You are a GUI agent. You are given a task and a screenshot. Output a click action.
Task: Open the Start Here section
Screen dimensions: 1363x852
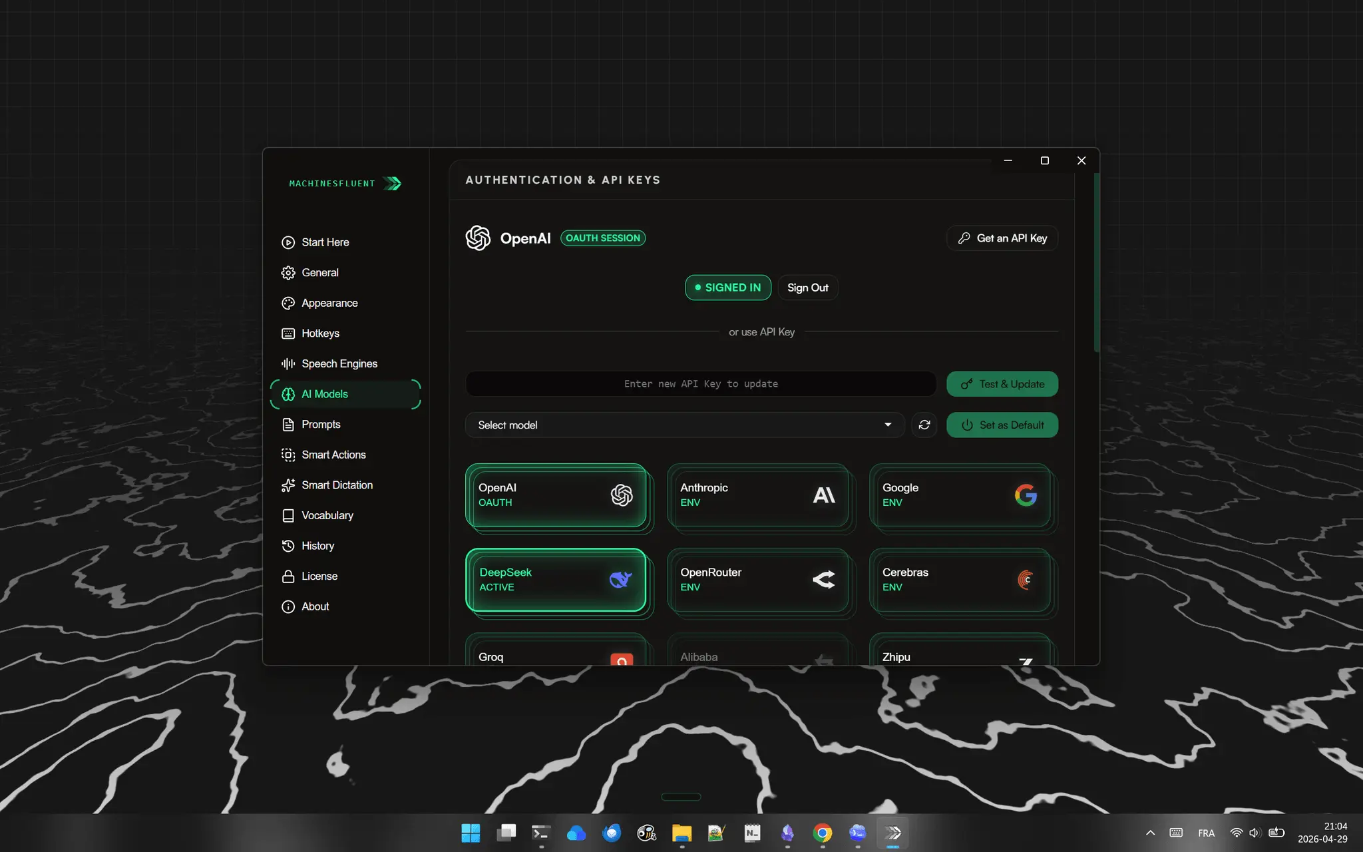click(345, 242)
